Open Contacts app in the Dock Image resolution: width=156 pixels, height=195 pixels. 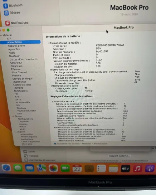[x=89, y=168]
